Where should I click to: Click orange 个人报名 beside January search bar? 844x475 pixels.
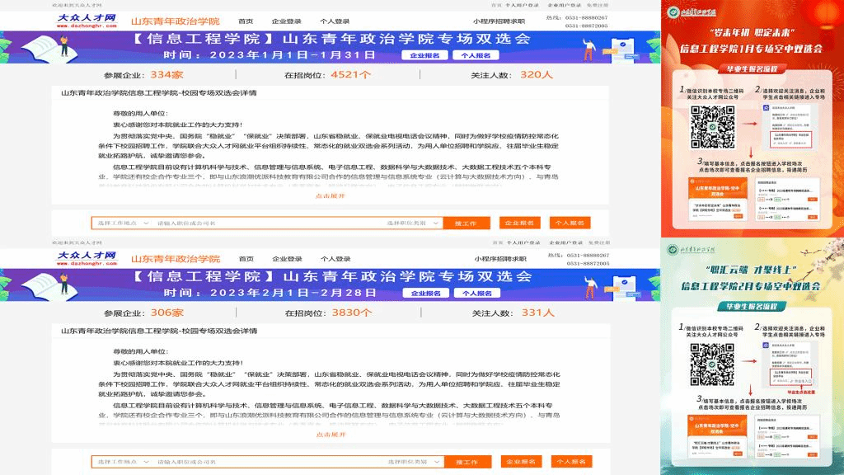click(570, 223)
